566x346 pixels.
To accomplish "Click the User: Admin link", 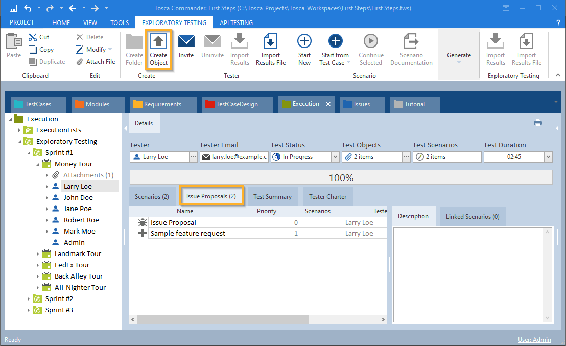I will [534, 340].
